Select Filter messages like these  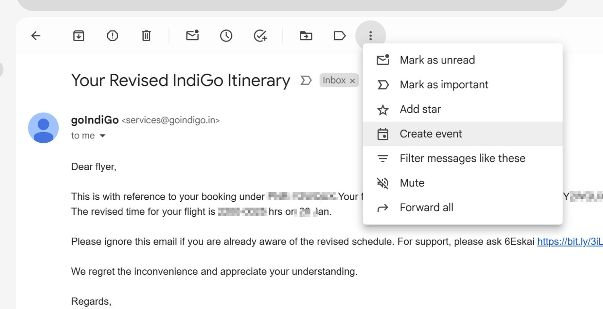tap(463, 158)
